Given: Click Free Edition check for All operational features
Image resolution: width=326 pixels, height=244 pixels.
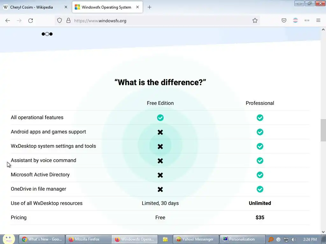Looking at the screenshot, I should click(x=160, y=118).
